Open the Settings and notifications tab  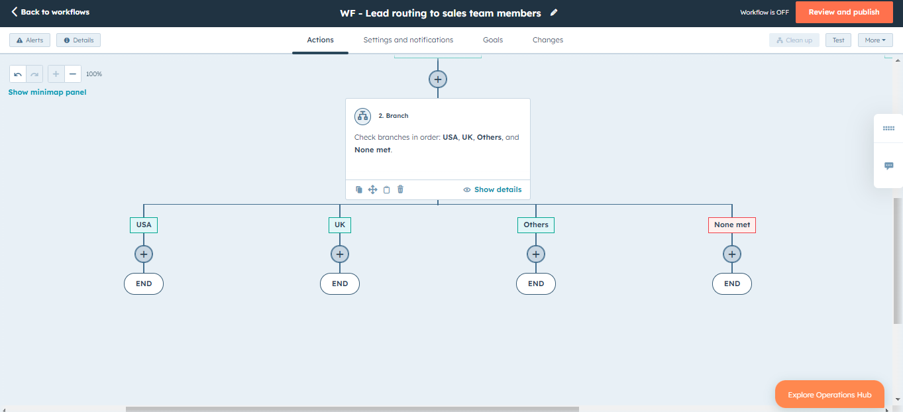click(x=408, y=40)
